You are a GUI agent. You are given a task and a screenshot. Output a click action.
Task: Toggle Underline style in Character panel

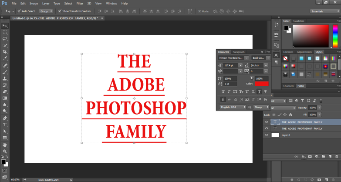pyautogui.click(x=259, y=92)
